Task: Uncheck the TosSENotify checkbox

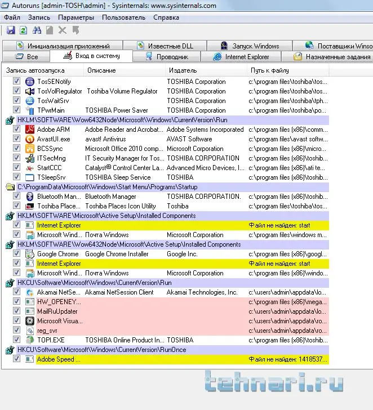Action: pyautogui.click(x=16, y=81)
